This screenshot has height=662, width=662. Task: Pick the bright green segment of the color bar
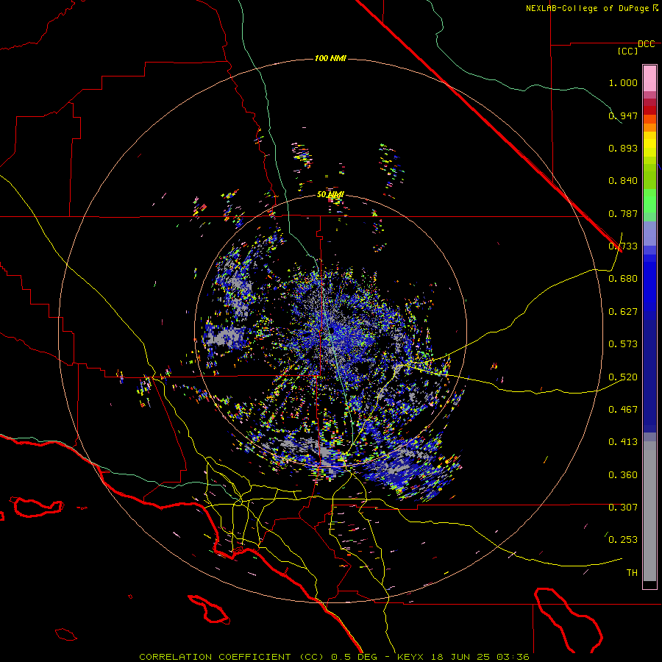[649, 200]
